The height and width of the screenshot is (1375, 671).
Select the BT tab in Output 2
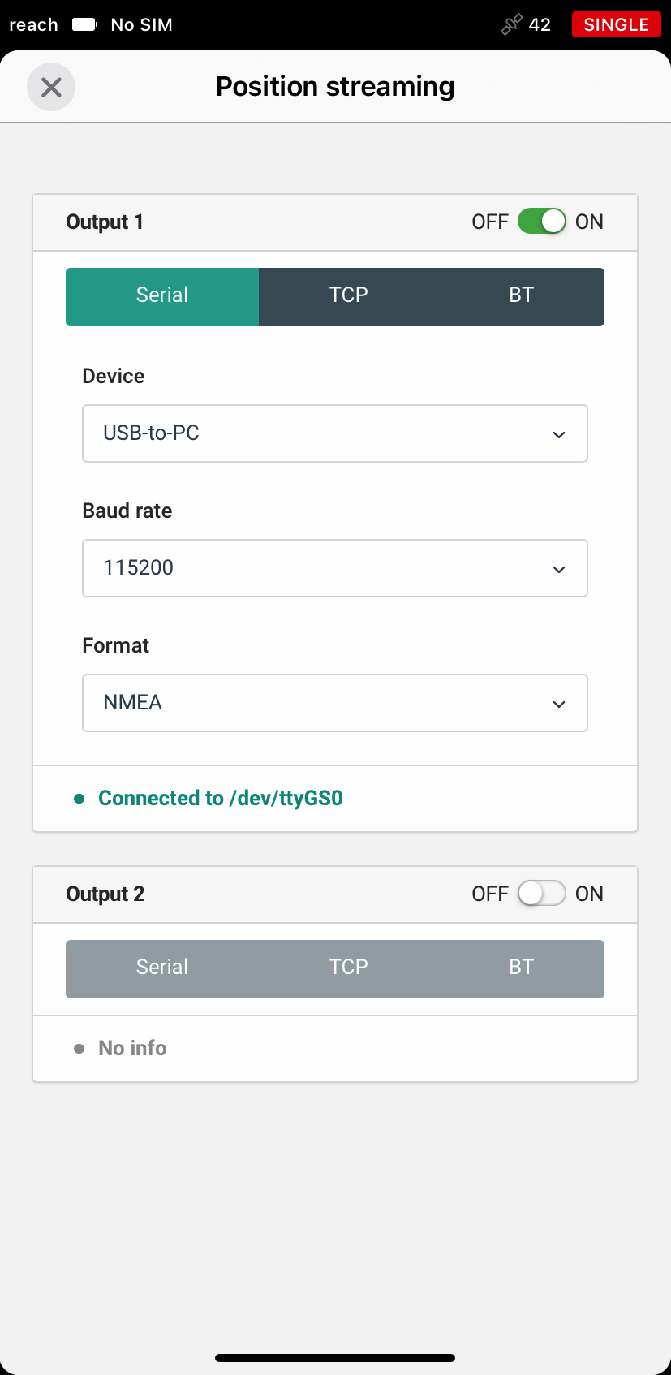522,969
